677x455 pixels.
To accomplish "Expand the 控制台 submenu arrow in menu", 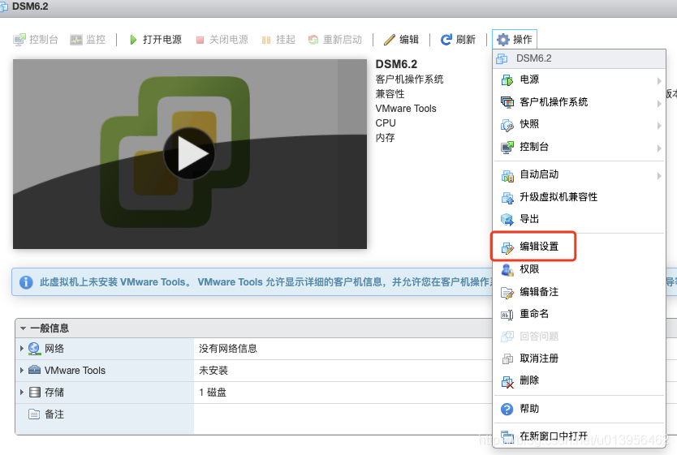I will click(x=659, y=148).
